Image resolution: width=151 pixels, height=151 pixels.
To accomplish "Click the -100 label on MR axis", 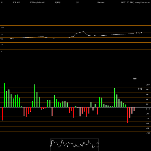I will click(148, 133).
